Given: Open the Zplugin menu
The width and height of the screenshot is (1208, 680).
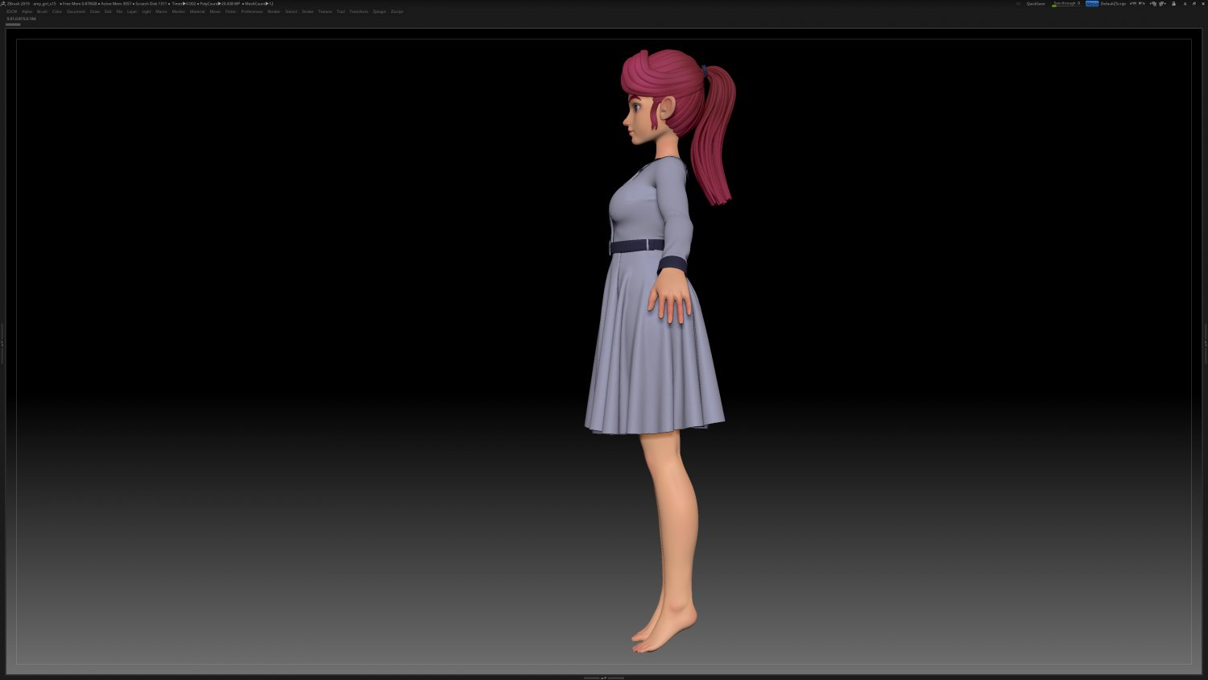Looking at the screenshot, I should (x=378, y=11).
